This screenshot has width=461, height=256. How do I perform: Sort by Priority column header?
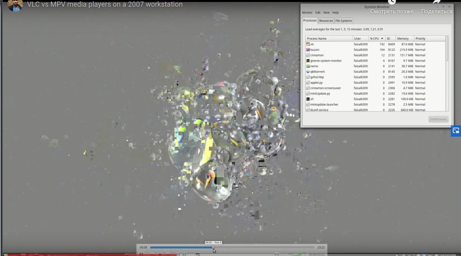(430, 39)
